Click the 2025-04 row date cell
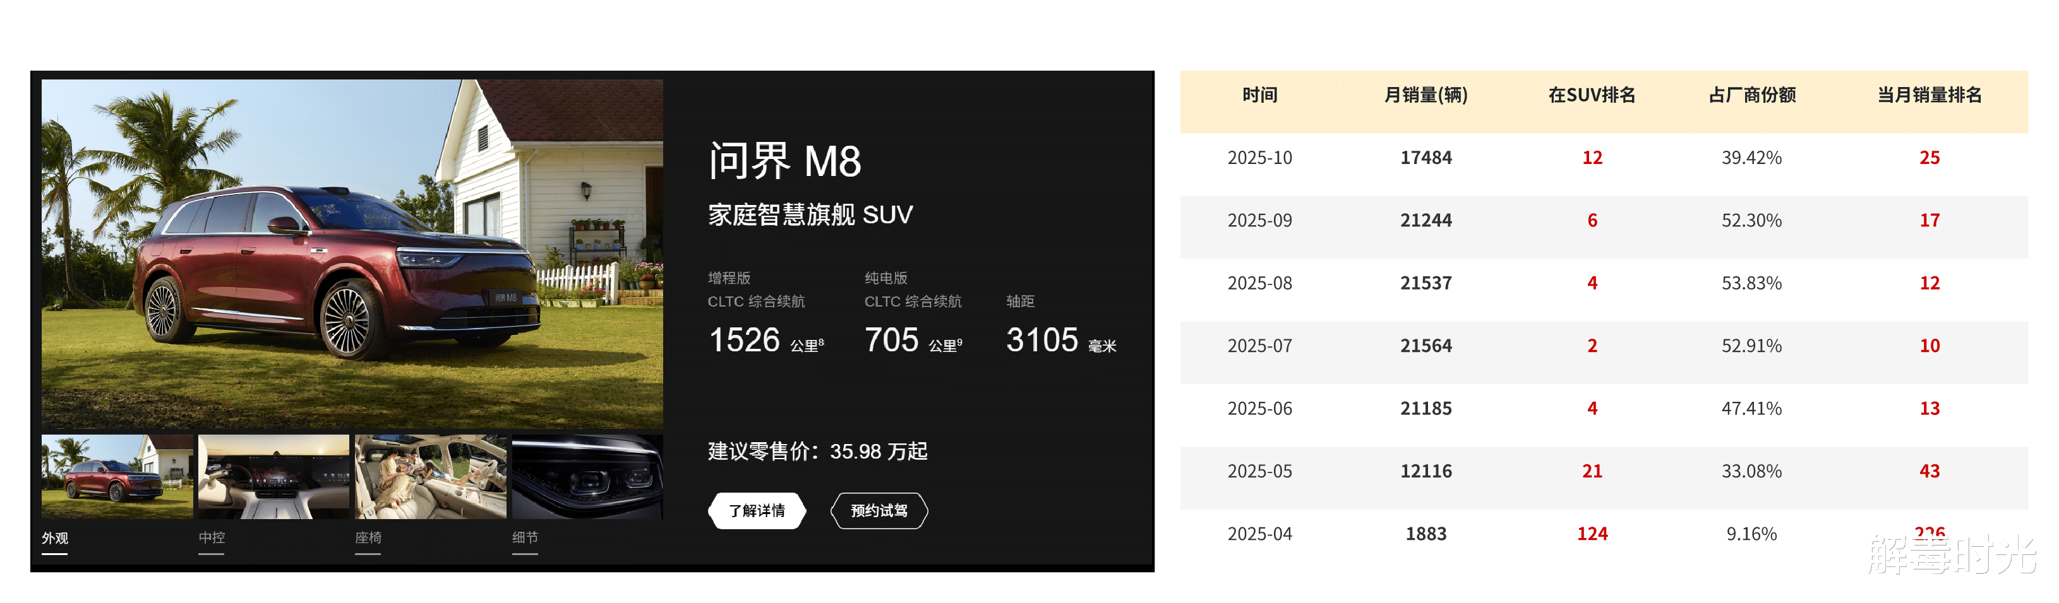Viewport: 2059px width, 603px height. coord(1259,534)
